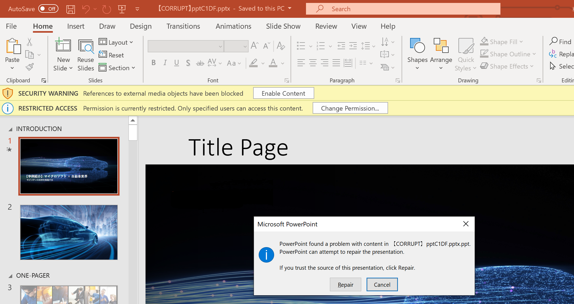574x304 pixels.
Task: Click Start From Beginning presentation icon
Action: 122,9
